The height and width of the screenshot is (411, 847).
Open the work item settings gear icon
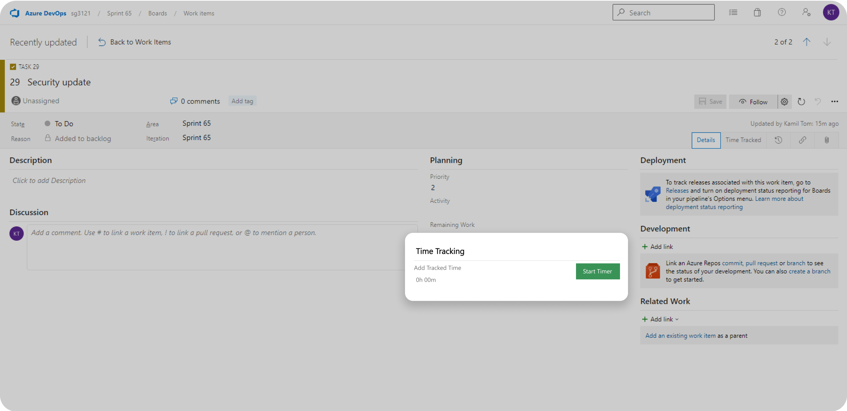tap(784, 102)
